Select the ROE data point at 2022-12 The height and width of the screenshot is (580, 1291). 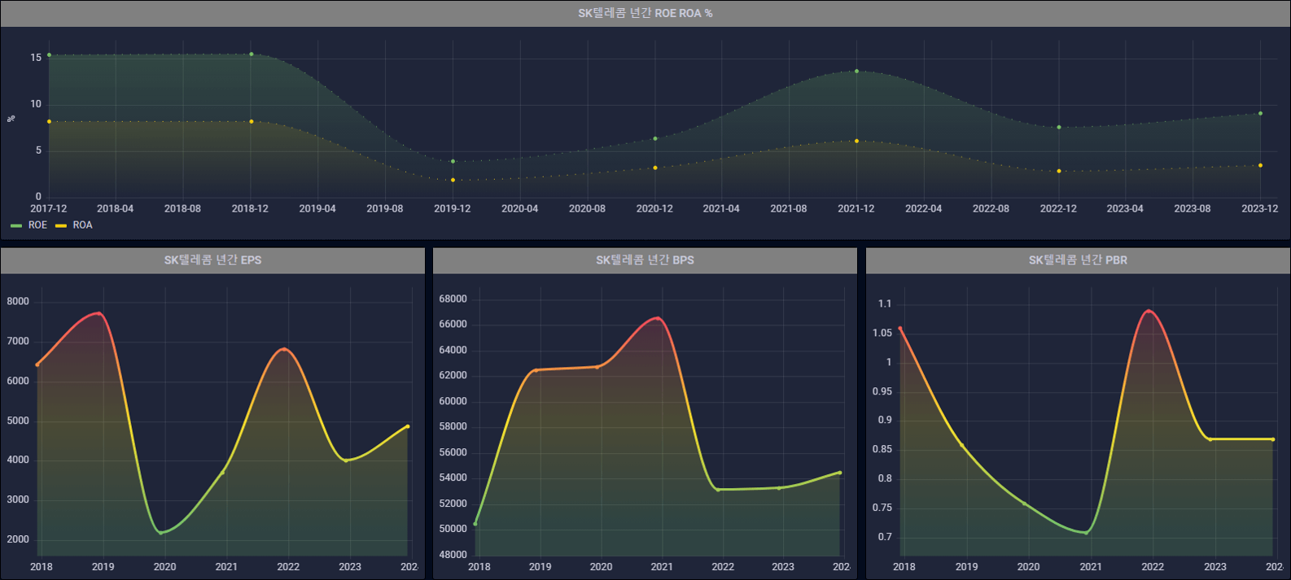1059,127
